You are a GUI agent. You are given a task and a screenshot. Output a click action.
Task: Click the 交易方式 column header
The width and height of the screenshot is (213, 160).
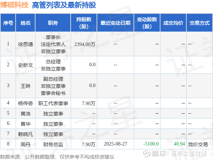click(200, 23)
